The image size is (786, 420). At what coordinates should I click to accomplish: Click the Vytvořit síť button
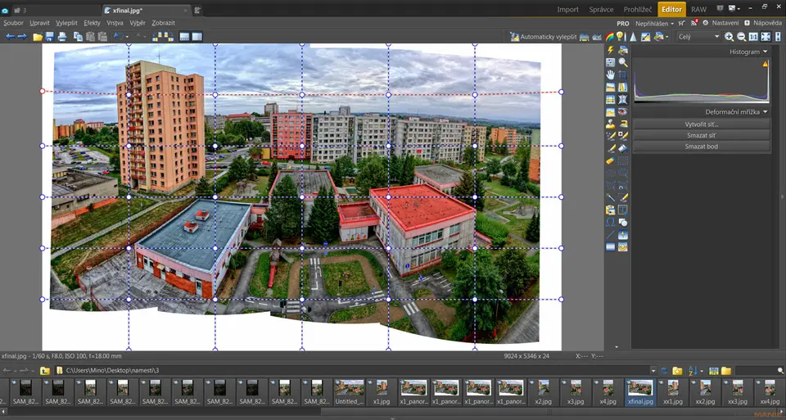point(701,124)
